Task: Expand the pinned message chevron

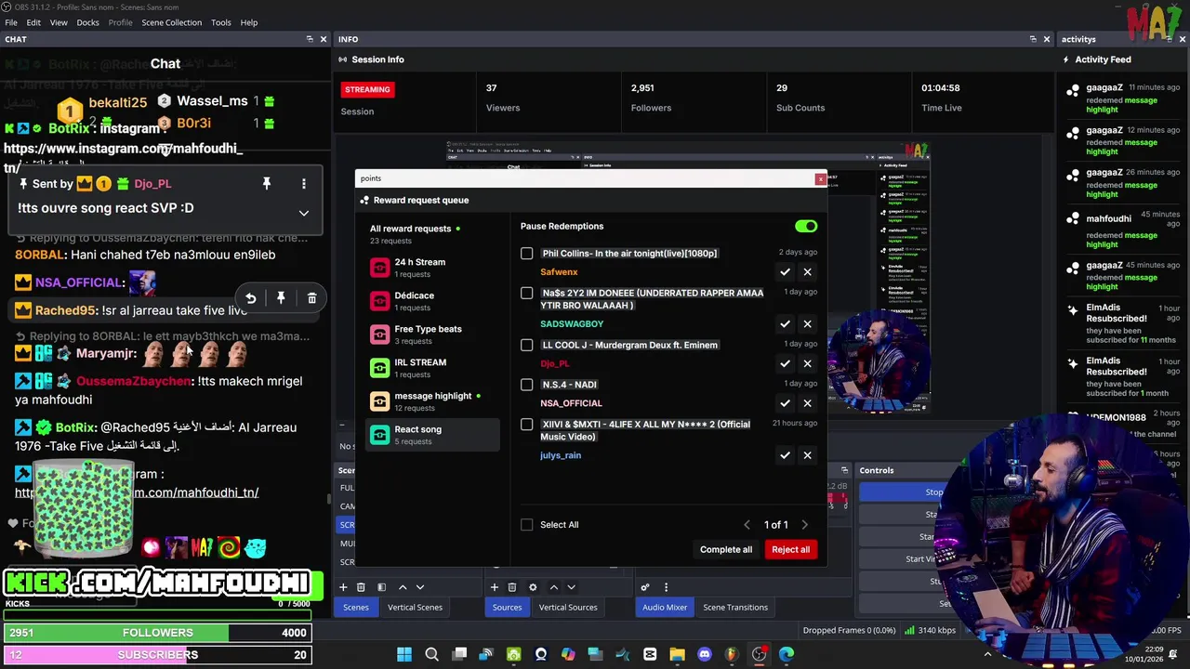Action: (303, 214)
